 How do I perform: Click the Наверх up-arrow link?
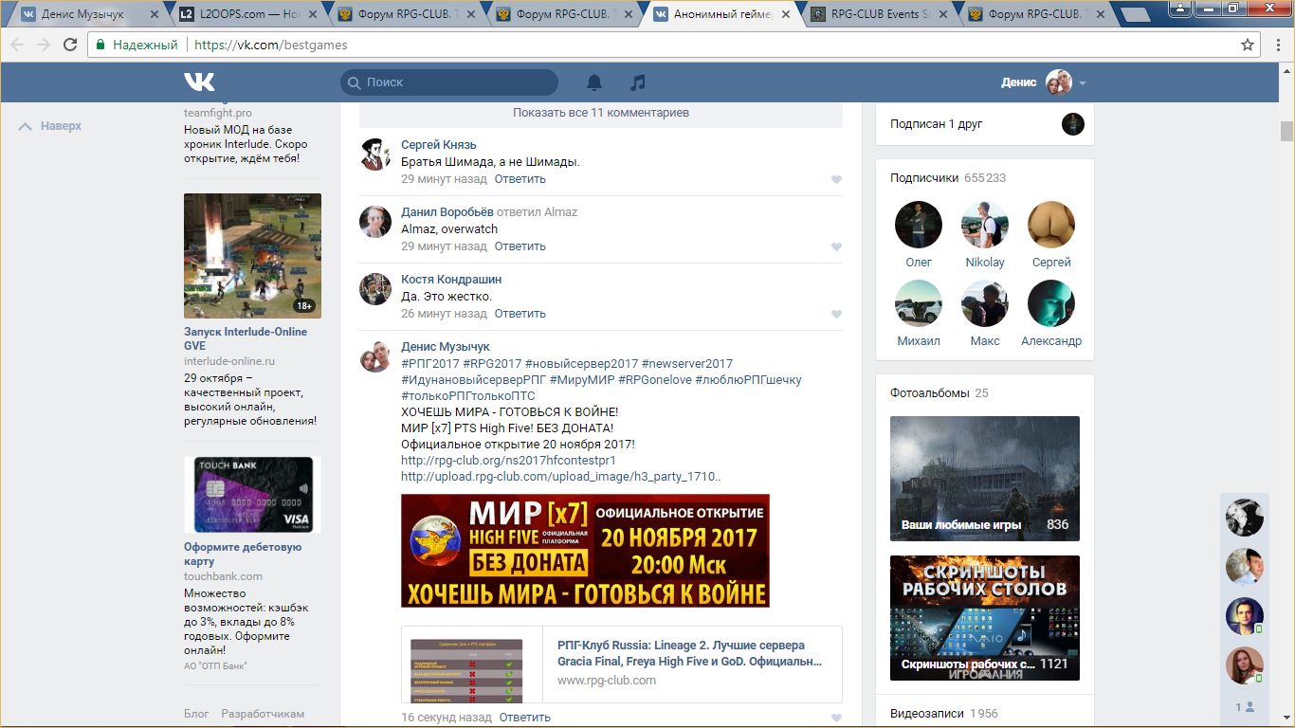pos(51,126)
